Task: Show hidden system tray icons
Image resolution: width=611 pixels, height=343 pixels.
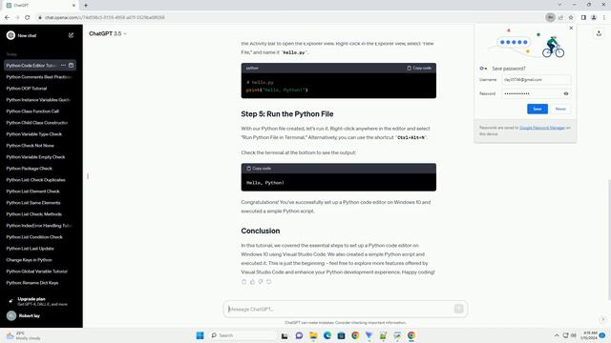Action: (x=557, y=335)
